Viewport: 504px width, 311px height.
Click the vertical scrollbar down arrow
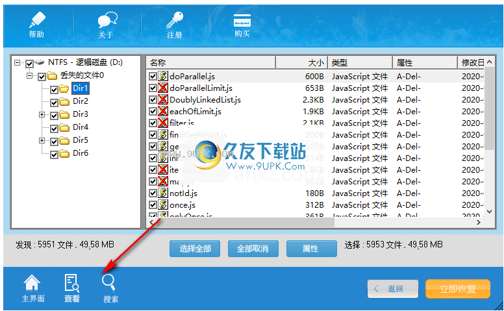[489, 212]
